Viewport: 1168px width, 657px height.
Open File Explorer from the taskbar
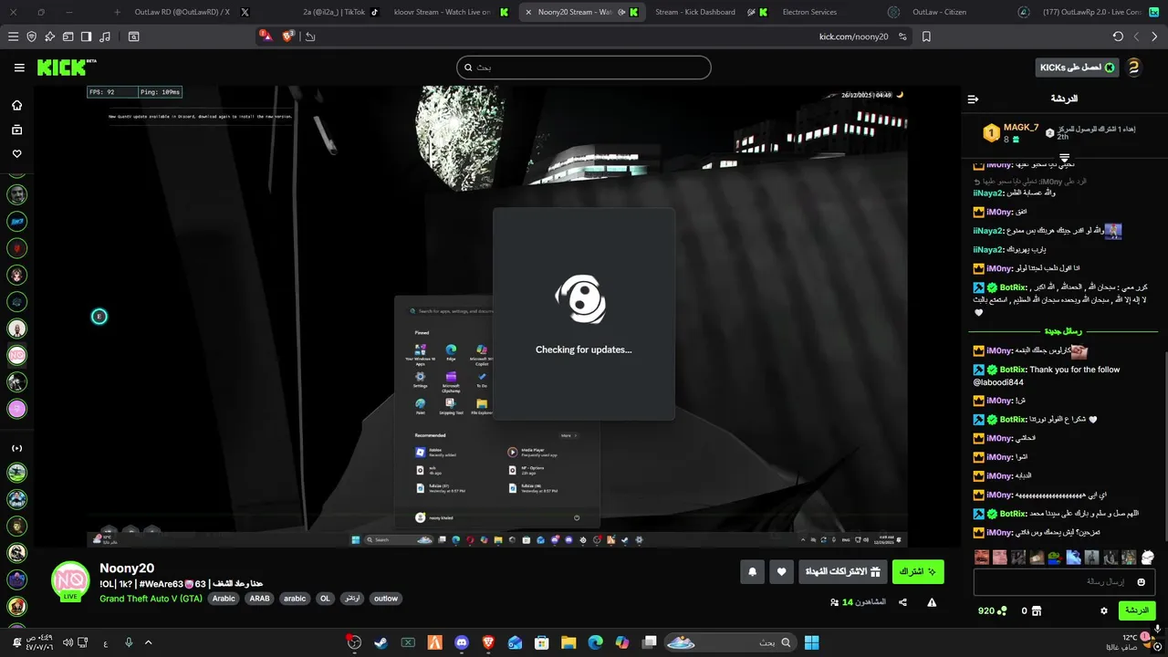568,642
